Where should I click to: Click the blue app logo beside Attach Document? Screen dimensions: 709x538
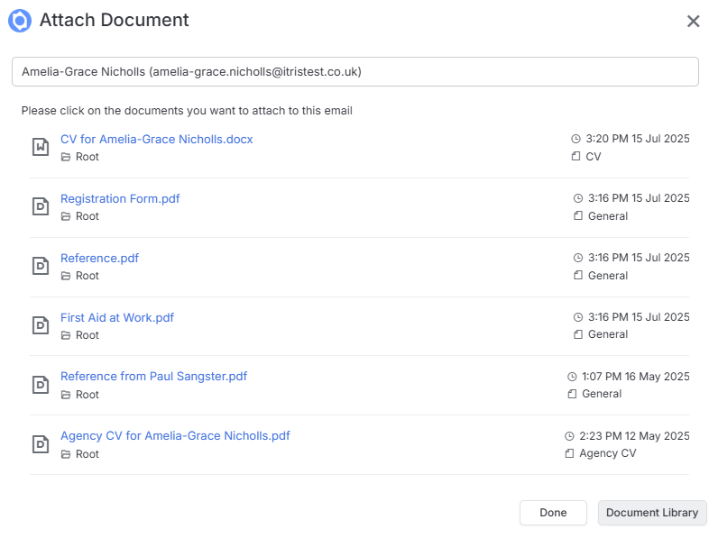tap(20, 21)
